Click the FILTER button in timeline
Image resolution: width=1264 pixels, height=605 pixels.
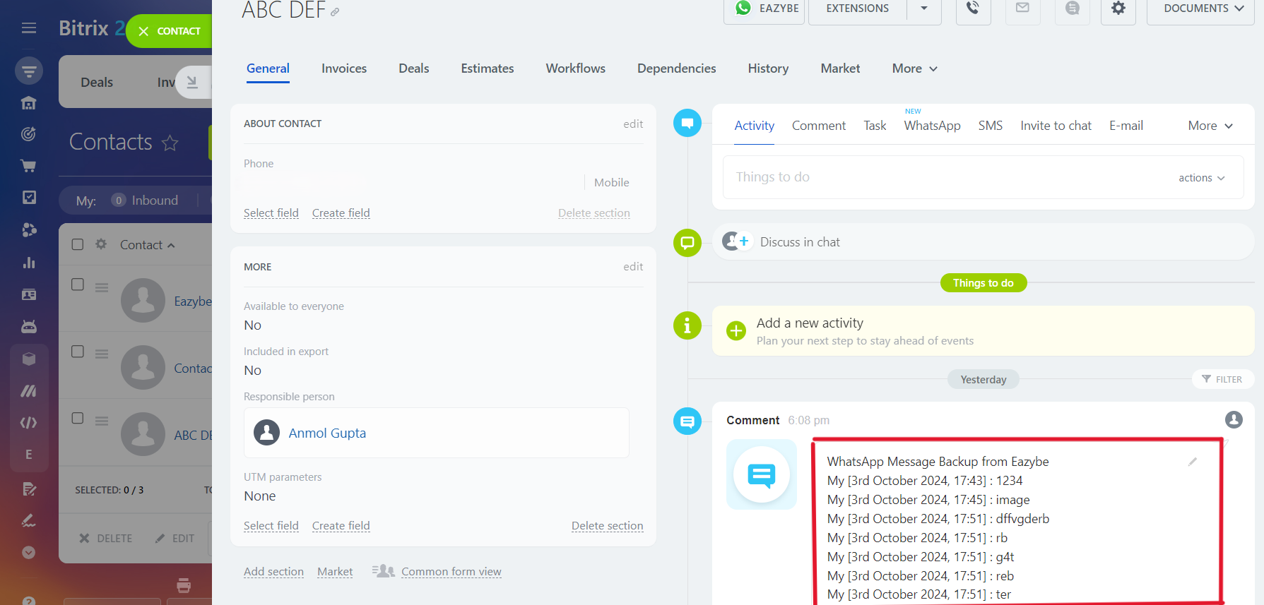click(x=1223, y=379)
